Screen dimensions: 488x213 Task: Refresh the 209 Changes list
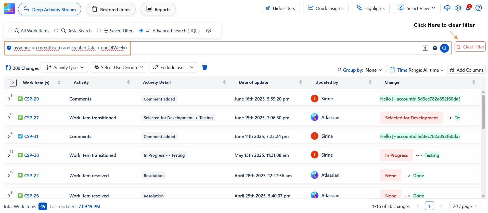coord(8,68)
